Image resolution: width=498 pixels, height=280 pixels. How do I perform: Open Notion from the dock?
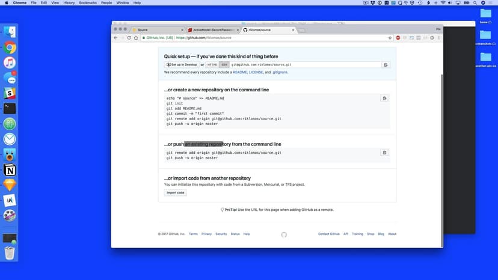[x=10, y=170]
